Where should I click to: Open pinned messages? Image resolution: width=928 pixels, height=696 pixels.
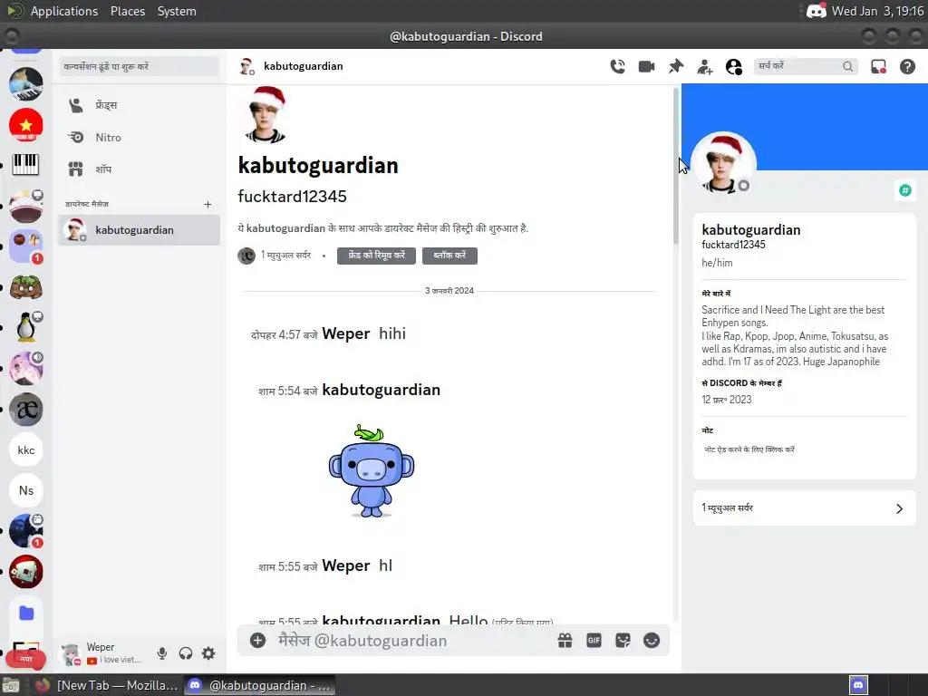[675, 66]
